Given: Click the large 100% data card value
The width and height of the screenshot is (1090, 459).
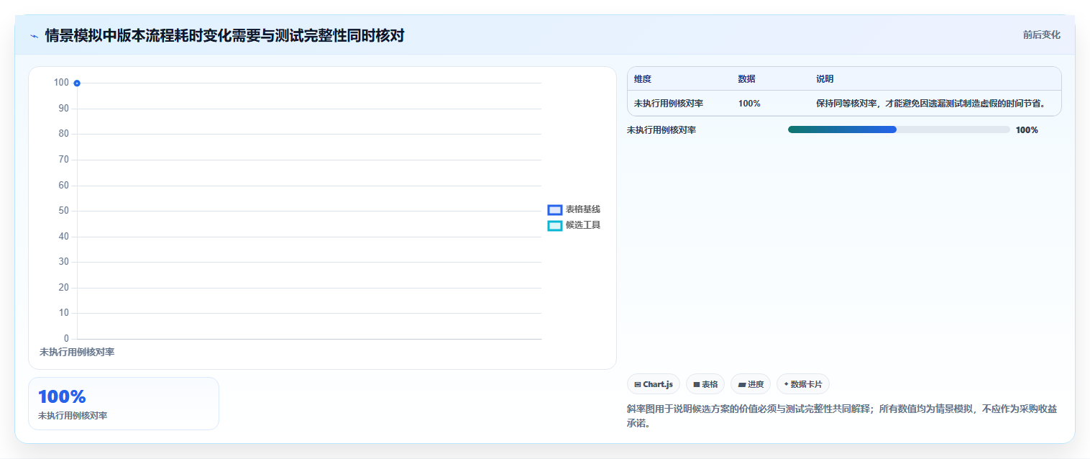Looking at the screenshot, I should [62, 396].
